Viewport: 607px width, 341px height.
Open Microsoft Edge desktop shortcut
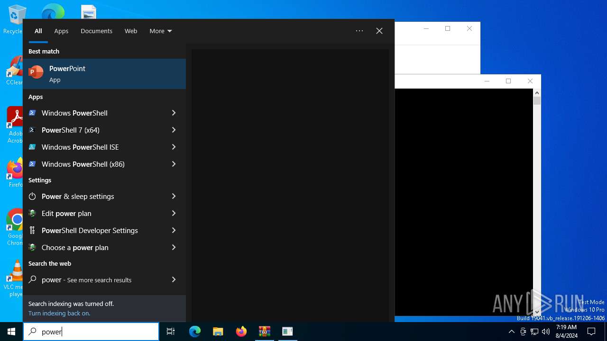[53, 11]
